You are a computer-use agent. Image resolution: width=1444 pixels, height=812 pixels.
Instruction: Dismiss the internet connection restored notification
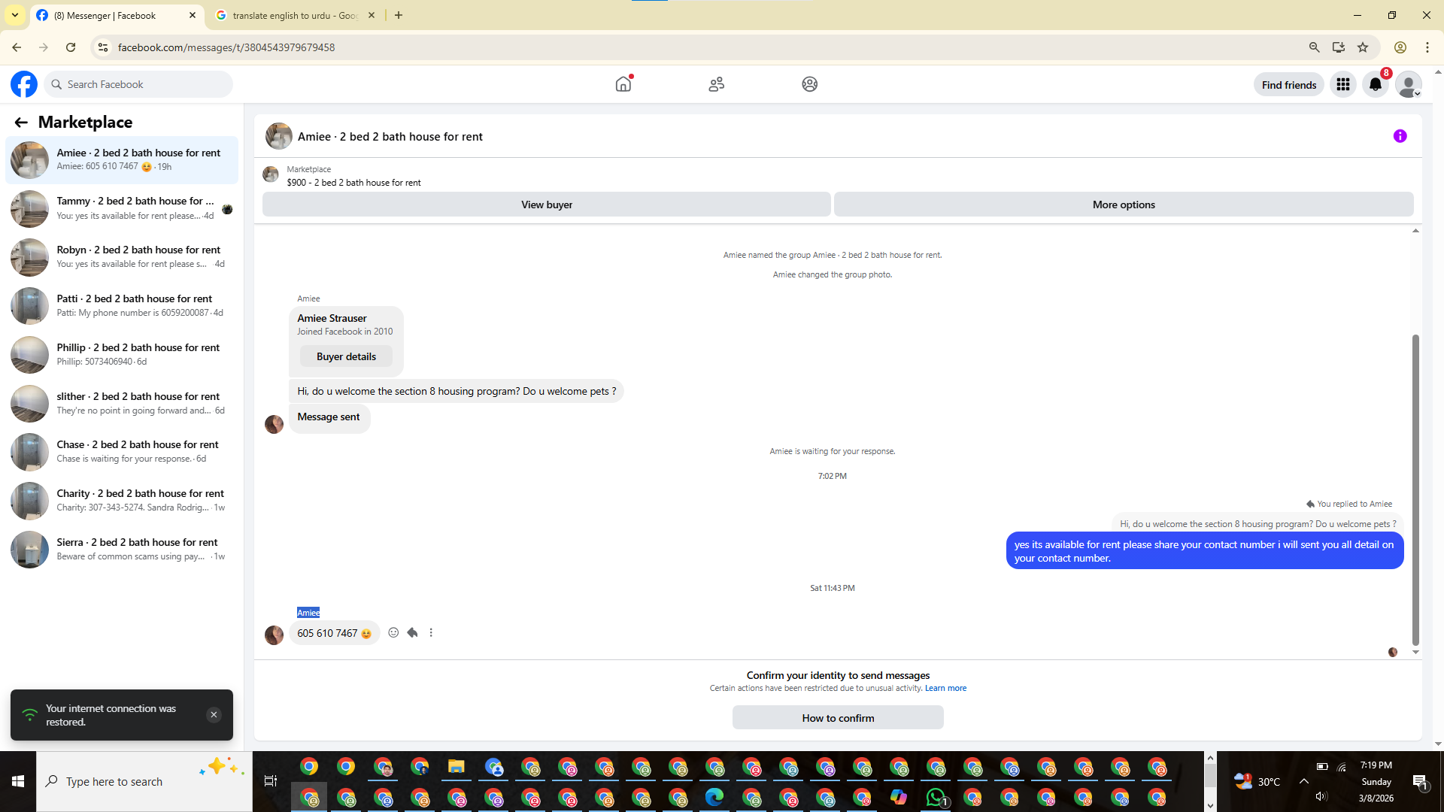214,715
